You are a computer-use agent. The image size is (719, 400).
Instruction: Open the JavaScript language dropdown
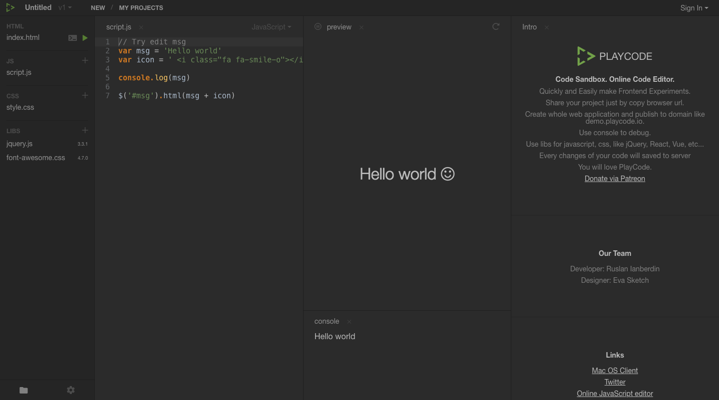[x=272, y=27]
